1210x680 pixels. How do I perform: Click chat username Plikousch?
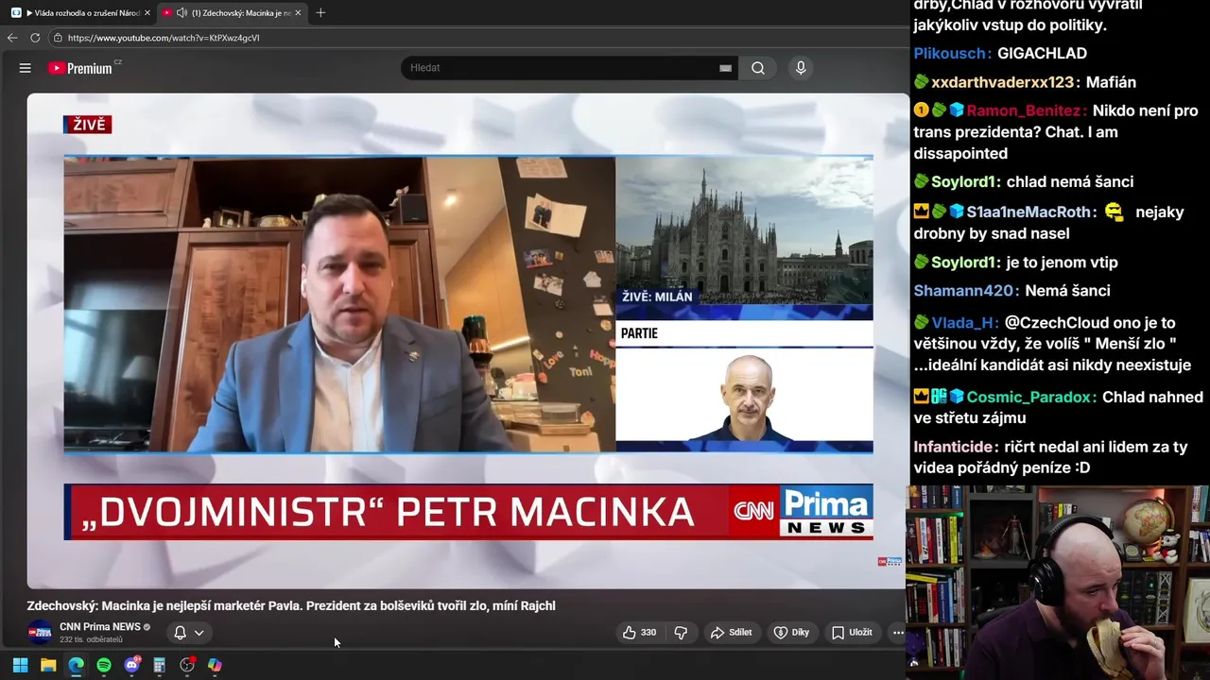[x=952, y=54]
